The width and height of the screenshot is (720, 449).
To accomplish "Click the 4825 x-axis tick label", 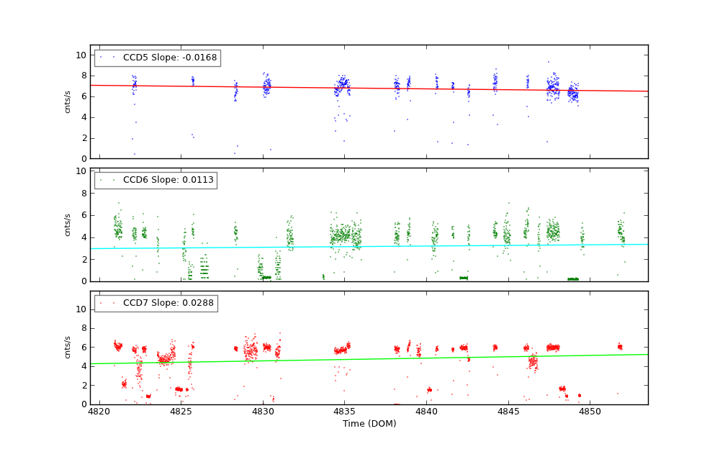I will coord(181,412).
